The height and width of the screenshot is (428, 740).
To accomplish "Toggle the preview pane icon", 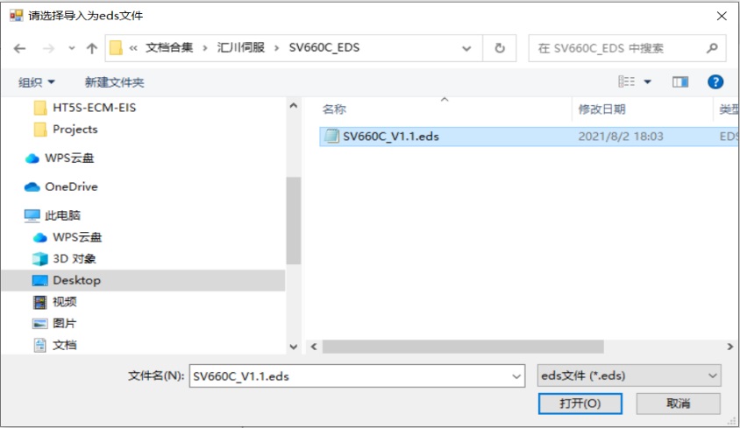I will coord(680,81).
